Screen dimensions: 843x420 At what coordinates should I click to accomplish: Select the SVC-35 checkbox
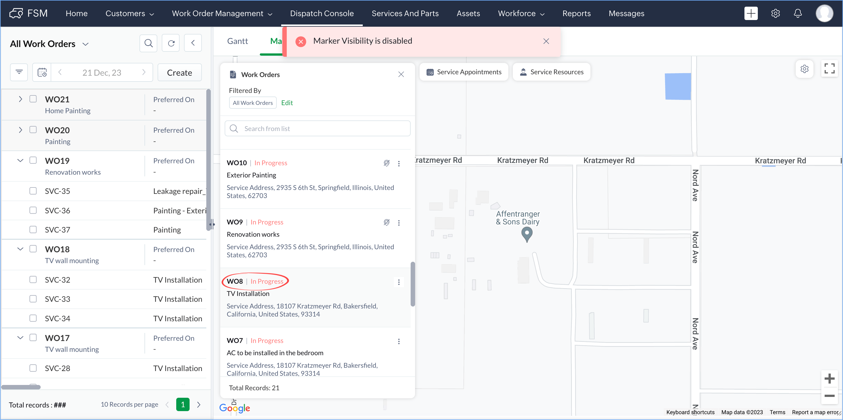tap(33, 191)
